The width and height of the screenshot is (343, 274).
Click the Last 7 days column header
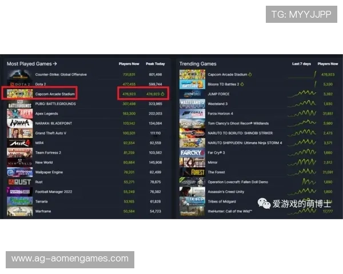click(x=301, y=64)
